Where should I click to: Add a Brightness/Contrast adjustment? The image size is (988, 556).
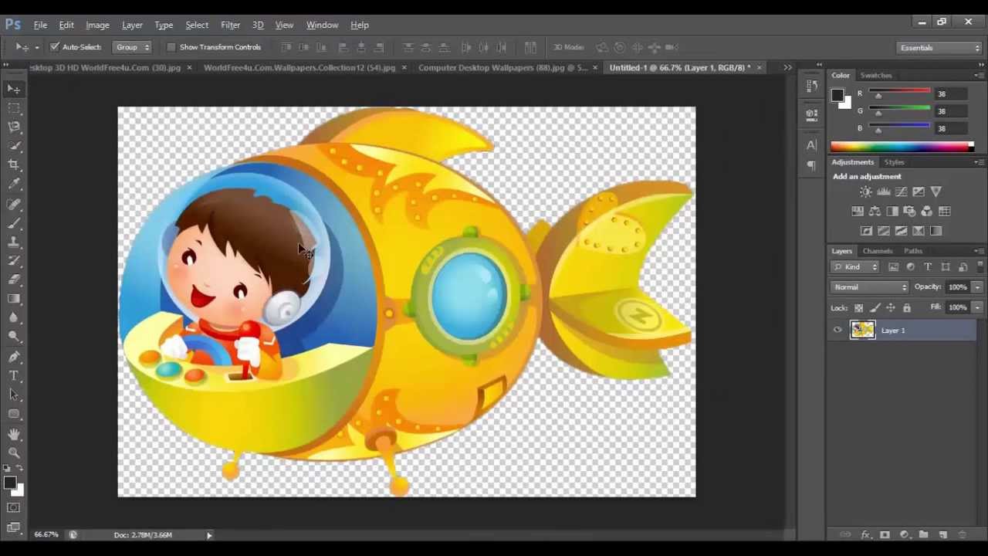click(866, 192)
